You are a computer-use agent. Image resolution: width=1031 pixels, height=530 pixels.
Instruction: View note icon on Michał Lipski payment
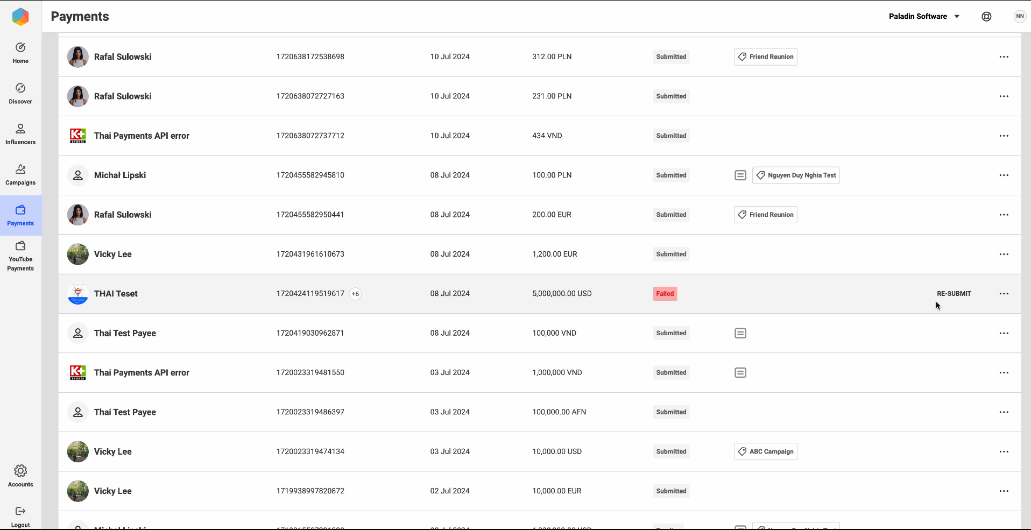(740, 175)
